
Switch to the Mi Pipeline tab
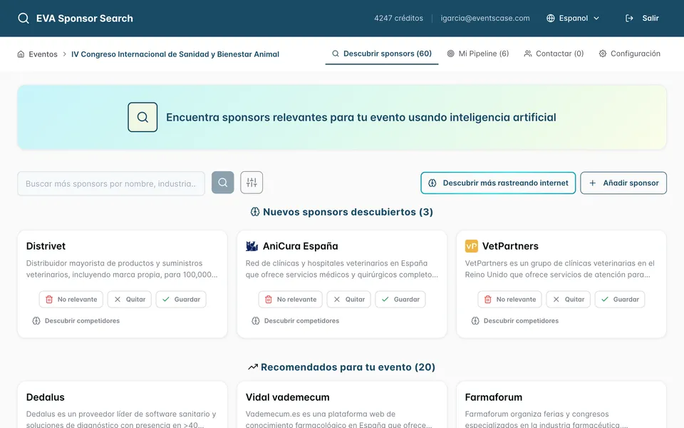point(478,53)
